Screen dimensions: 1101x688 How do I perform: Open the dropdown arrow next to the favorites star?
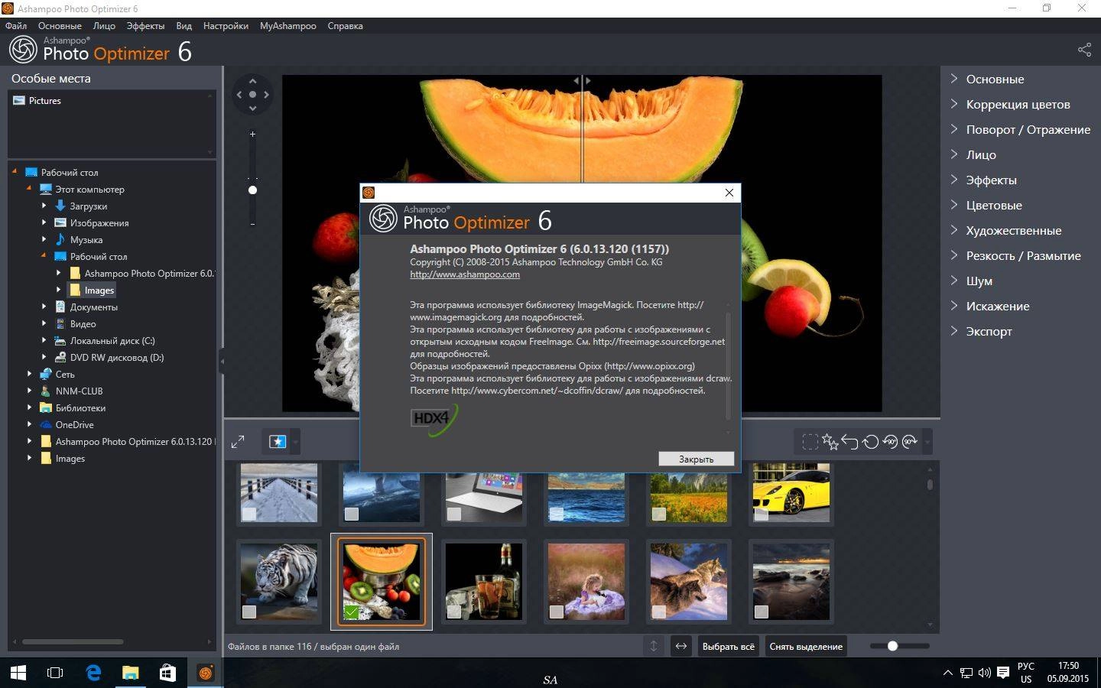pyautogui.click(x=295, y=441)
